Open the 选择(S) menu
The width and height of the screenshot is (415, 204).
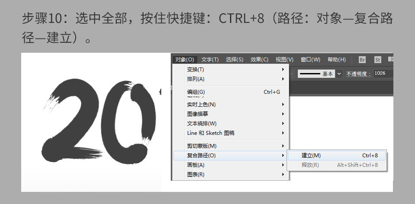pyautogui.click(x=234, y=60)
